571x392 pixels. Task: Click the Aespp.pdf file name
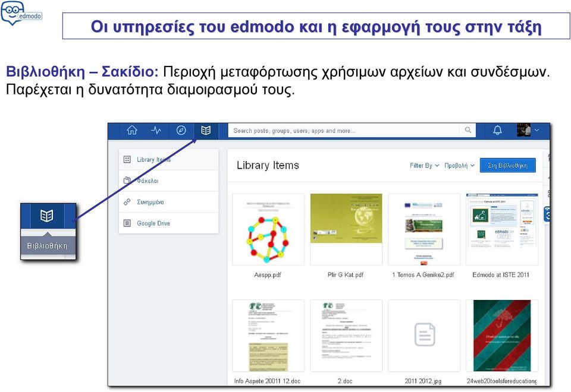click(268, 275)
